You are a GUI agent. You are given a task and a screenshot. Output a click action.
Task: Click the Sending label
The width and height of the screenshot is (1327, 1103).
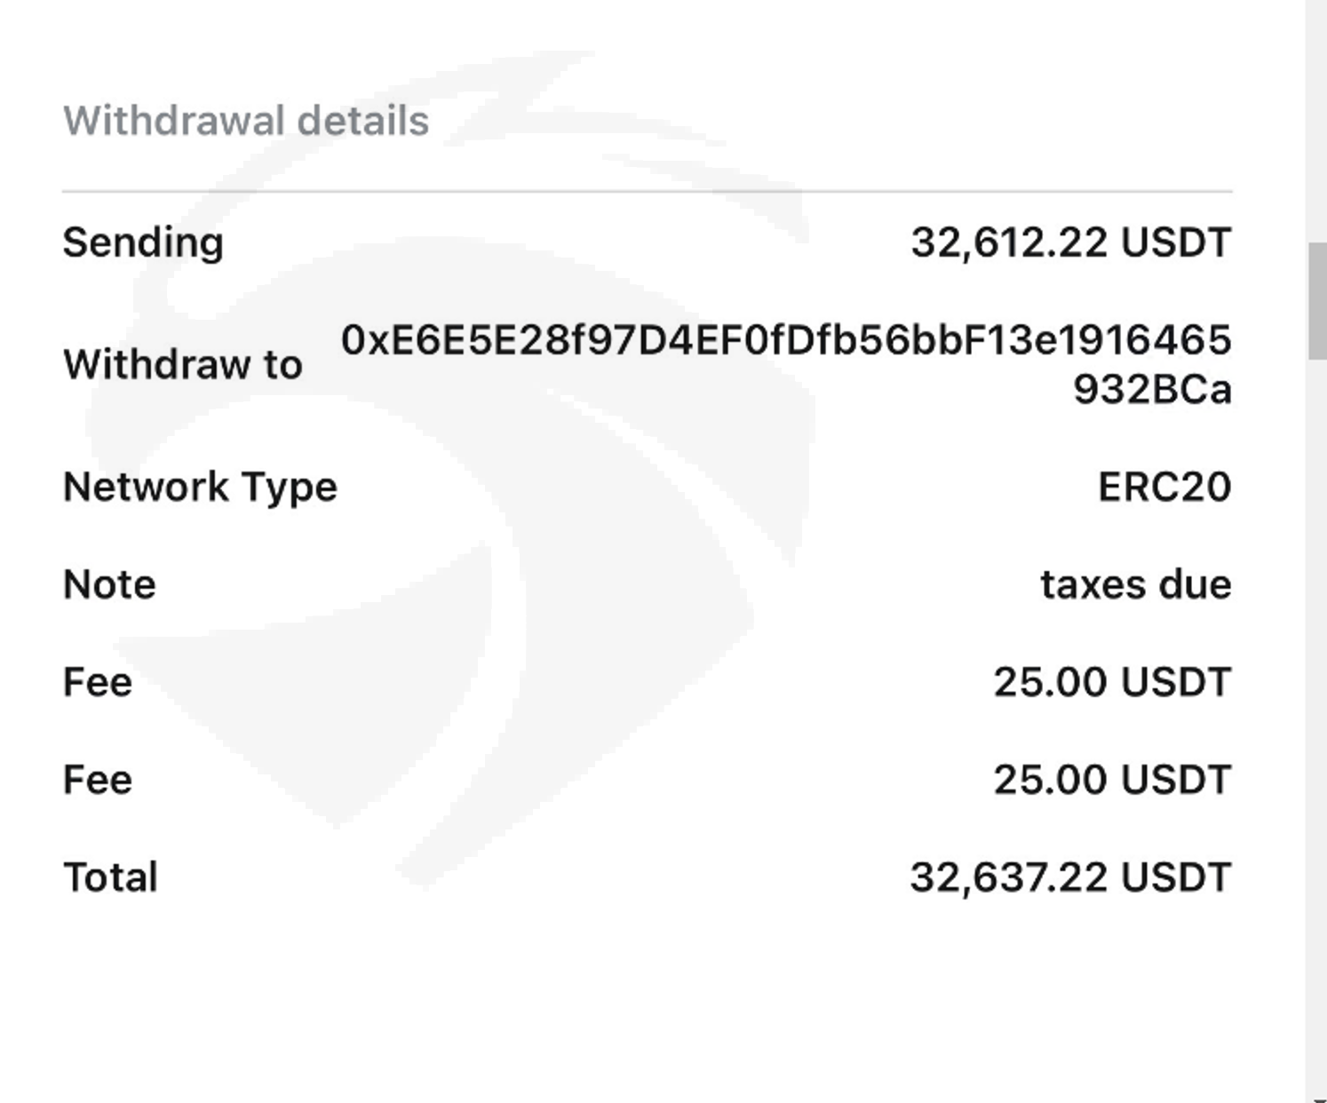143,242
